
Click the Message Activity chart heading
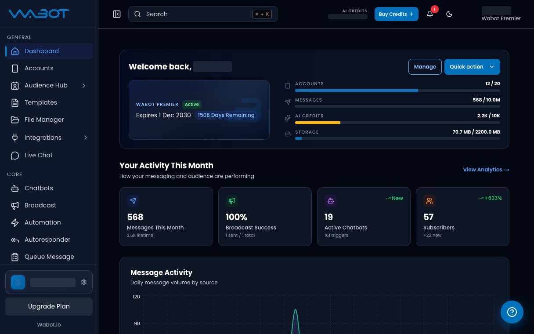click(x=162, y=272)
